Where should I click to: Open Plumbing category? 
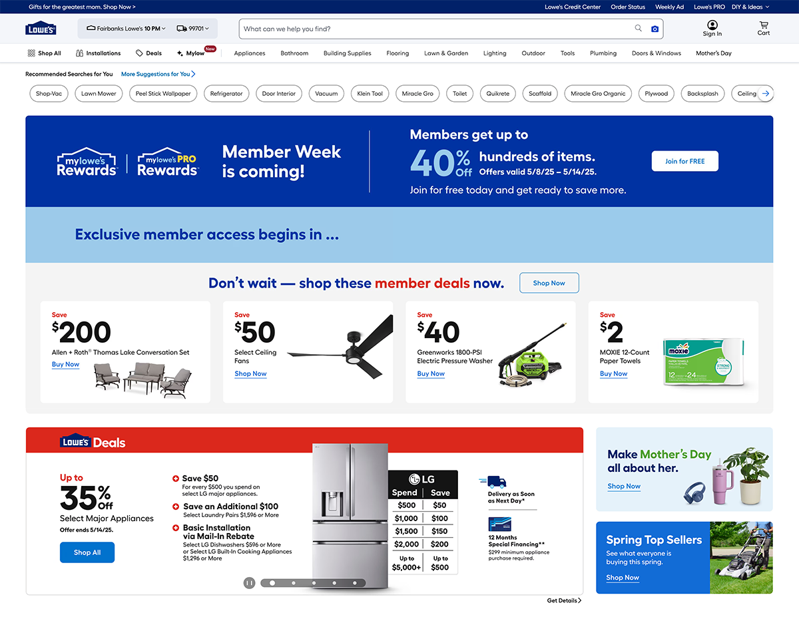coord(603,53)
